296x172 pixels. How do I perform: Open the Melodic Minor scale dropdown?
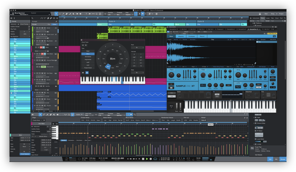pyautogui.click(x=44, y=136)
